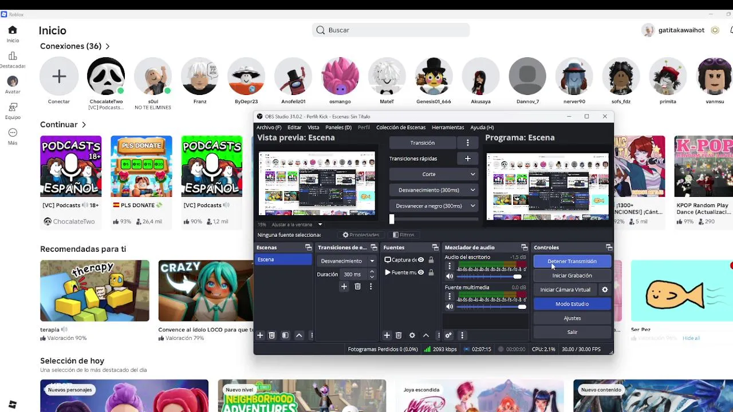Open Archivo (F) menu

[x=269, y=127]
